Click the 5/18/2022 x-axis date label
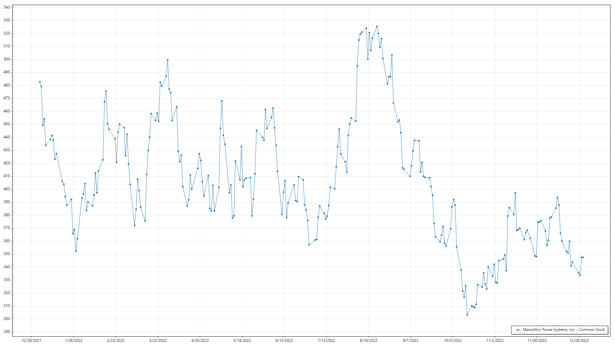 242,341
